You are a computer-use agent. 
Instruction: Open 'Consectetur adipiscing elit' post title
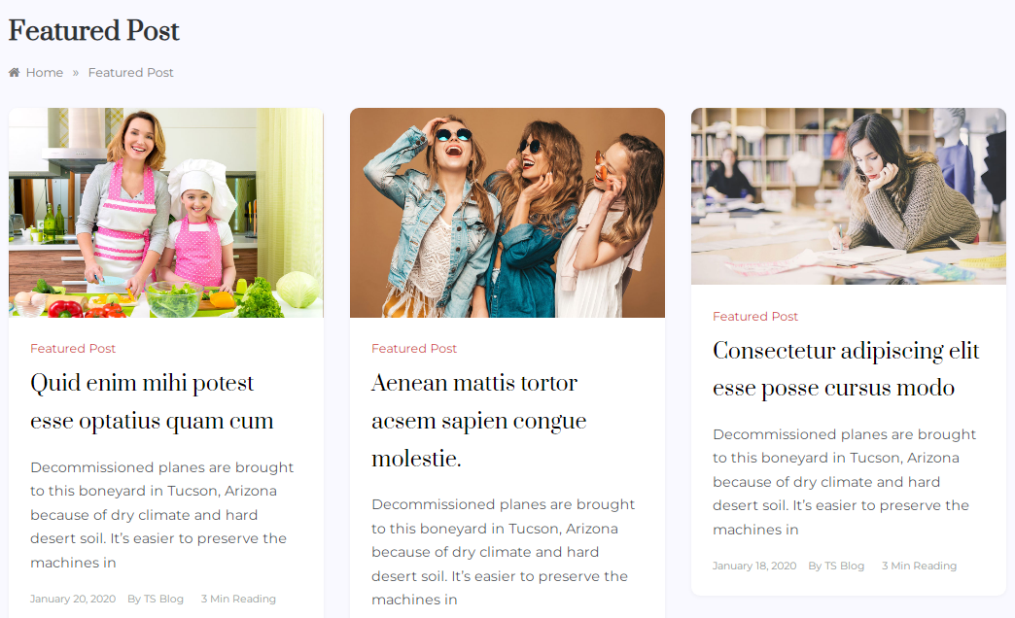point(846,369)
